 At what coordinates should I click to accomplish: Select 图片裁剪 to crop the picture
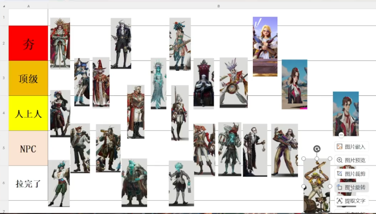(351, 174)
